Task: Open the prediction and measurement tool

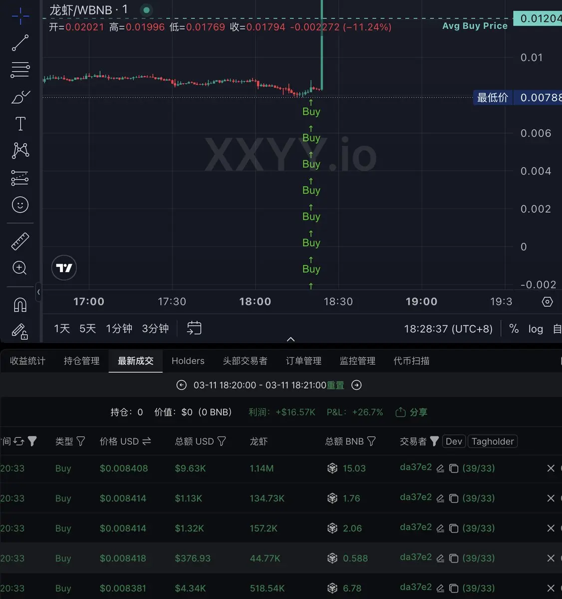Action: pos(20,178)
